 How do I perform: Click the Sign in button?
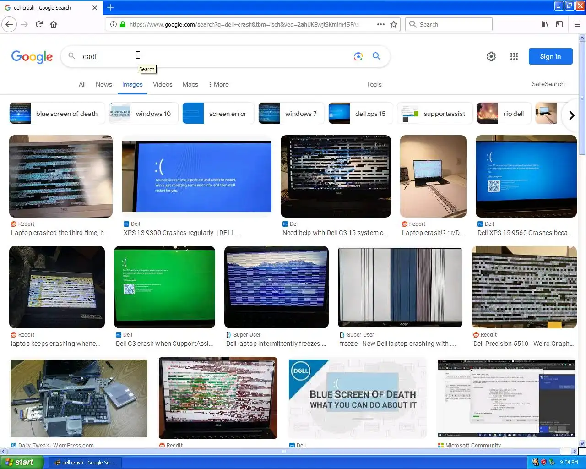[x=550, y=56]
